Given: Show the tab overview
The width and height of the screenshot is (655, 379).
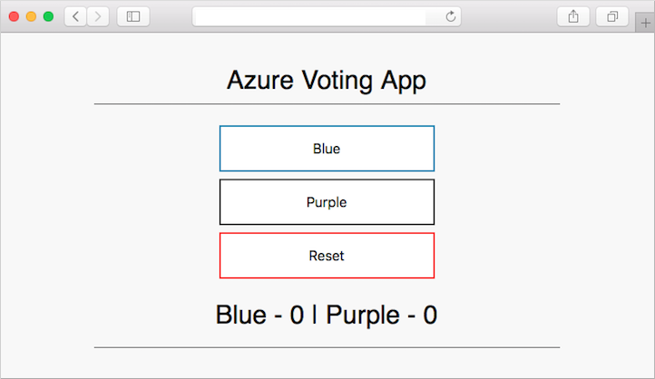Looking at the screenshot, I should click(x=612, y=16).
